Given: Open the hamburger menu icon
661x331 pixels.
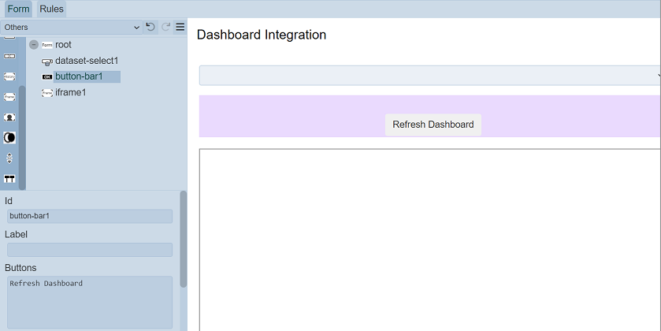Looking at the screenshot, I should pyautogui.click(x=180, y=27).
